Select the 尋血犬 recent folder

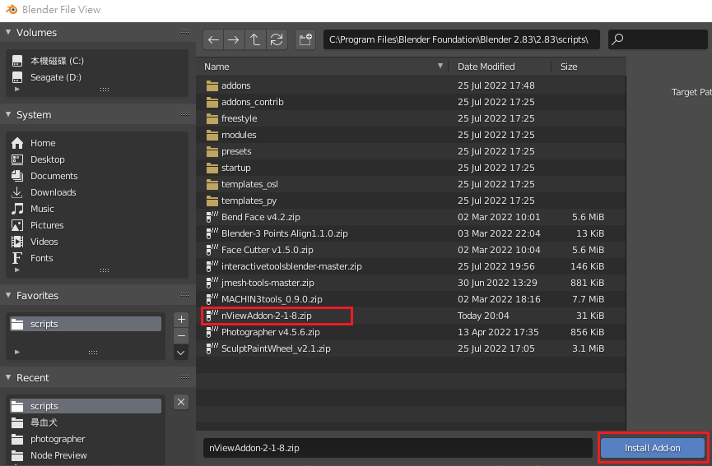pos(86,422)
